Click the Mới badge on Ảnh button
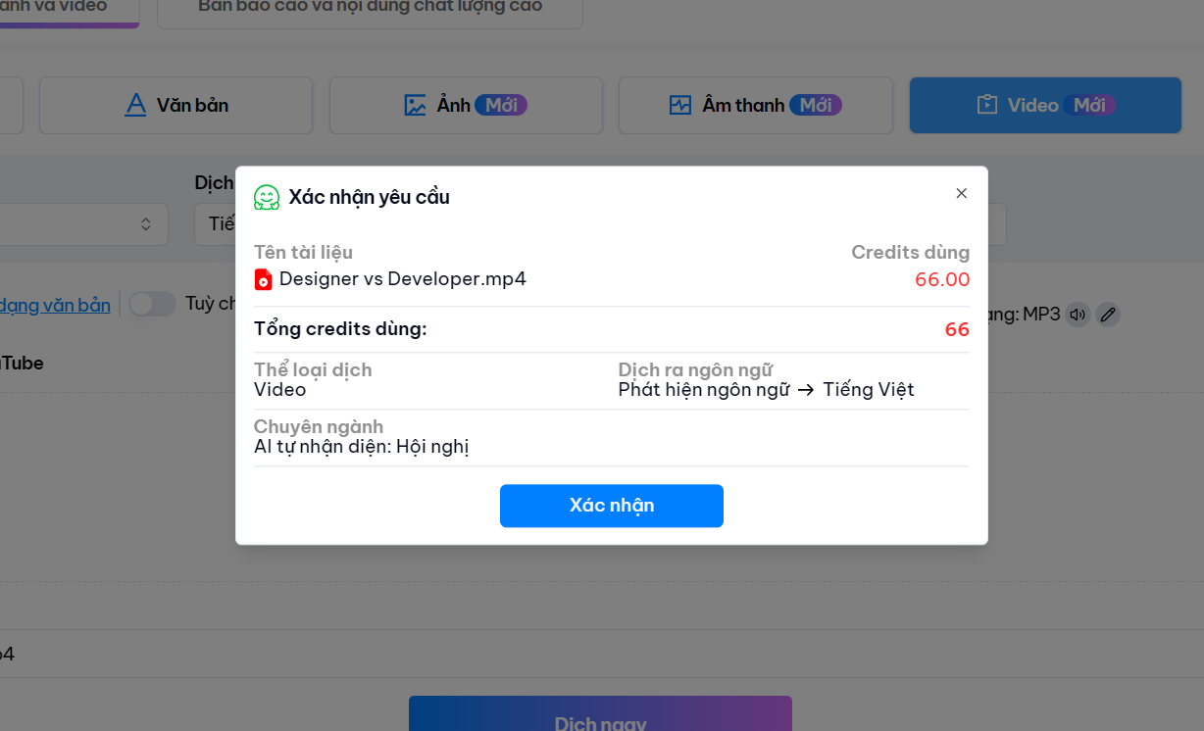 (501, 105)
